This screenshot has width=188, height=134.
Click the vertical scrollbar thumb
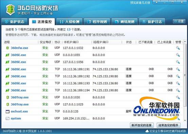coord(185,75)
